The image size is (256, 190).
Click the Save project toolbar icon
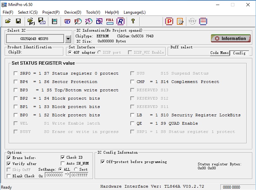click(x=42, y=21)
